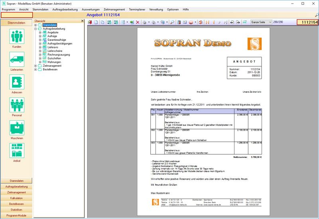Open the Auswertungen menu
The image size is (319, 219).
[x=91, y=9]
